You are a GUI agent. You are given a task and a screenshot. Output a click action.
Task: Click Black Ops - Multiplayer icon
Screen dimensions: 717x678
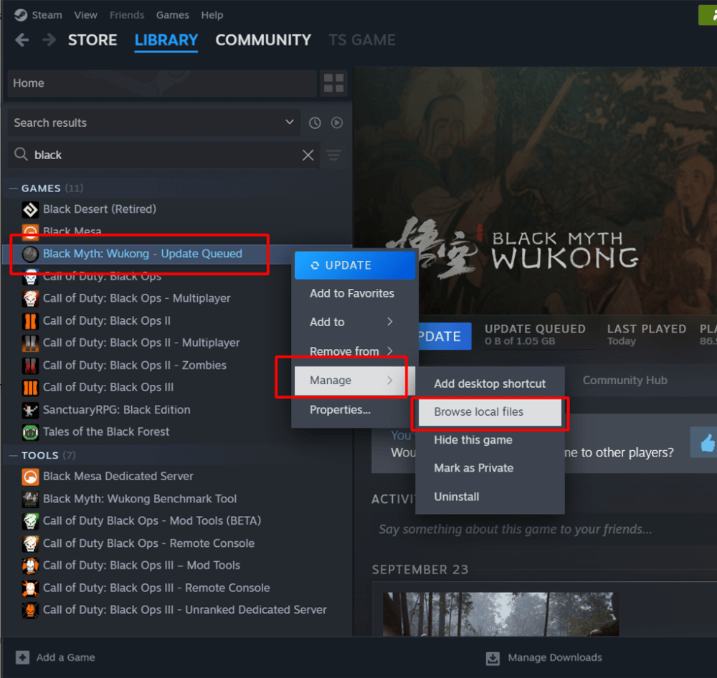[x=30, y=299]
